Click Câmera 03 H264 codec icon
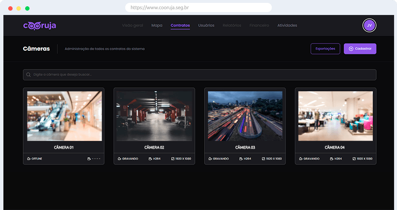The height and width of the screenshot is (210, 397). [x=241, y=159]
